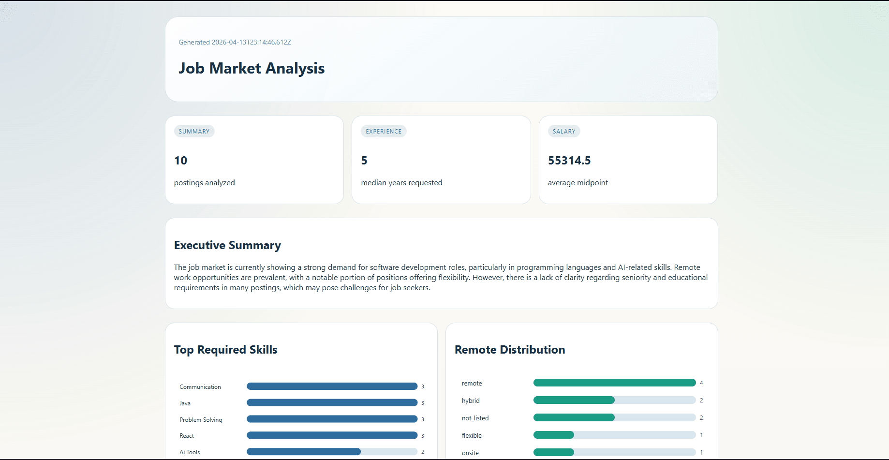Click the median years value 5

[x=364, y=161]
